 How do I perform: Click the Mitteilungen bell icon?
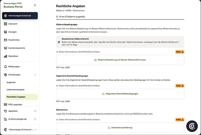pyautogui.click(x=5, y=66)
